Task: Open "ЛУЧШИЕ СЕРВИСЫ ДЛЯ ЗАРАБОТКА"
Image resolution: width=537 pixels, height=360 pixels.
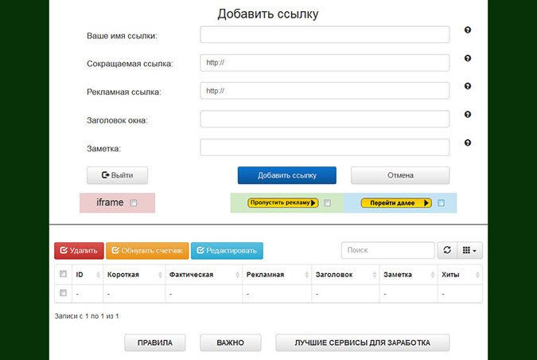Action: [362, 342]
